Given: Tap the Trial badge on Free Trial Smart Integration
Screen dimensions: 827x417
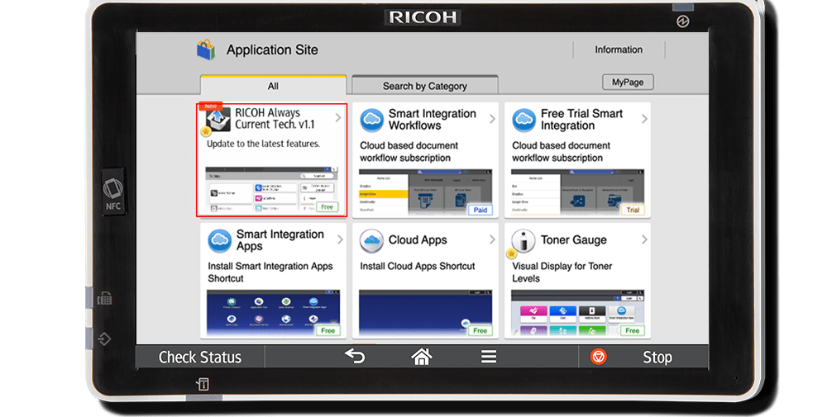Looking at the screenshot, I should (x=633, y=210).
